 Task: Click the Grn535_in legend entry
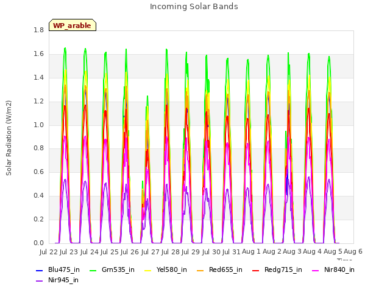pos(112,269)
